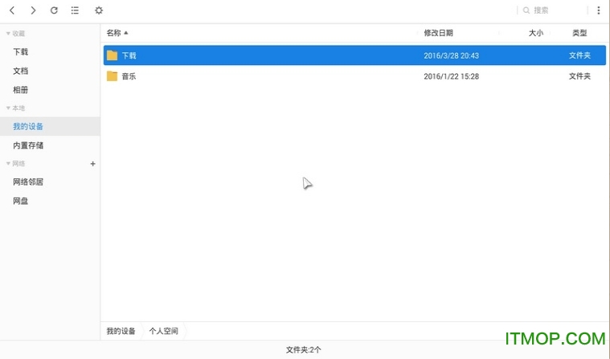The image size is (610, 359).
Task: Select 文档 in the sidebar
Action: 21,71
